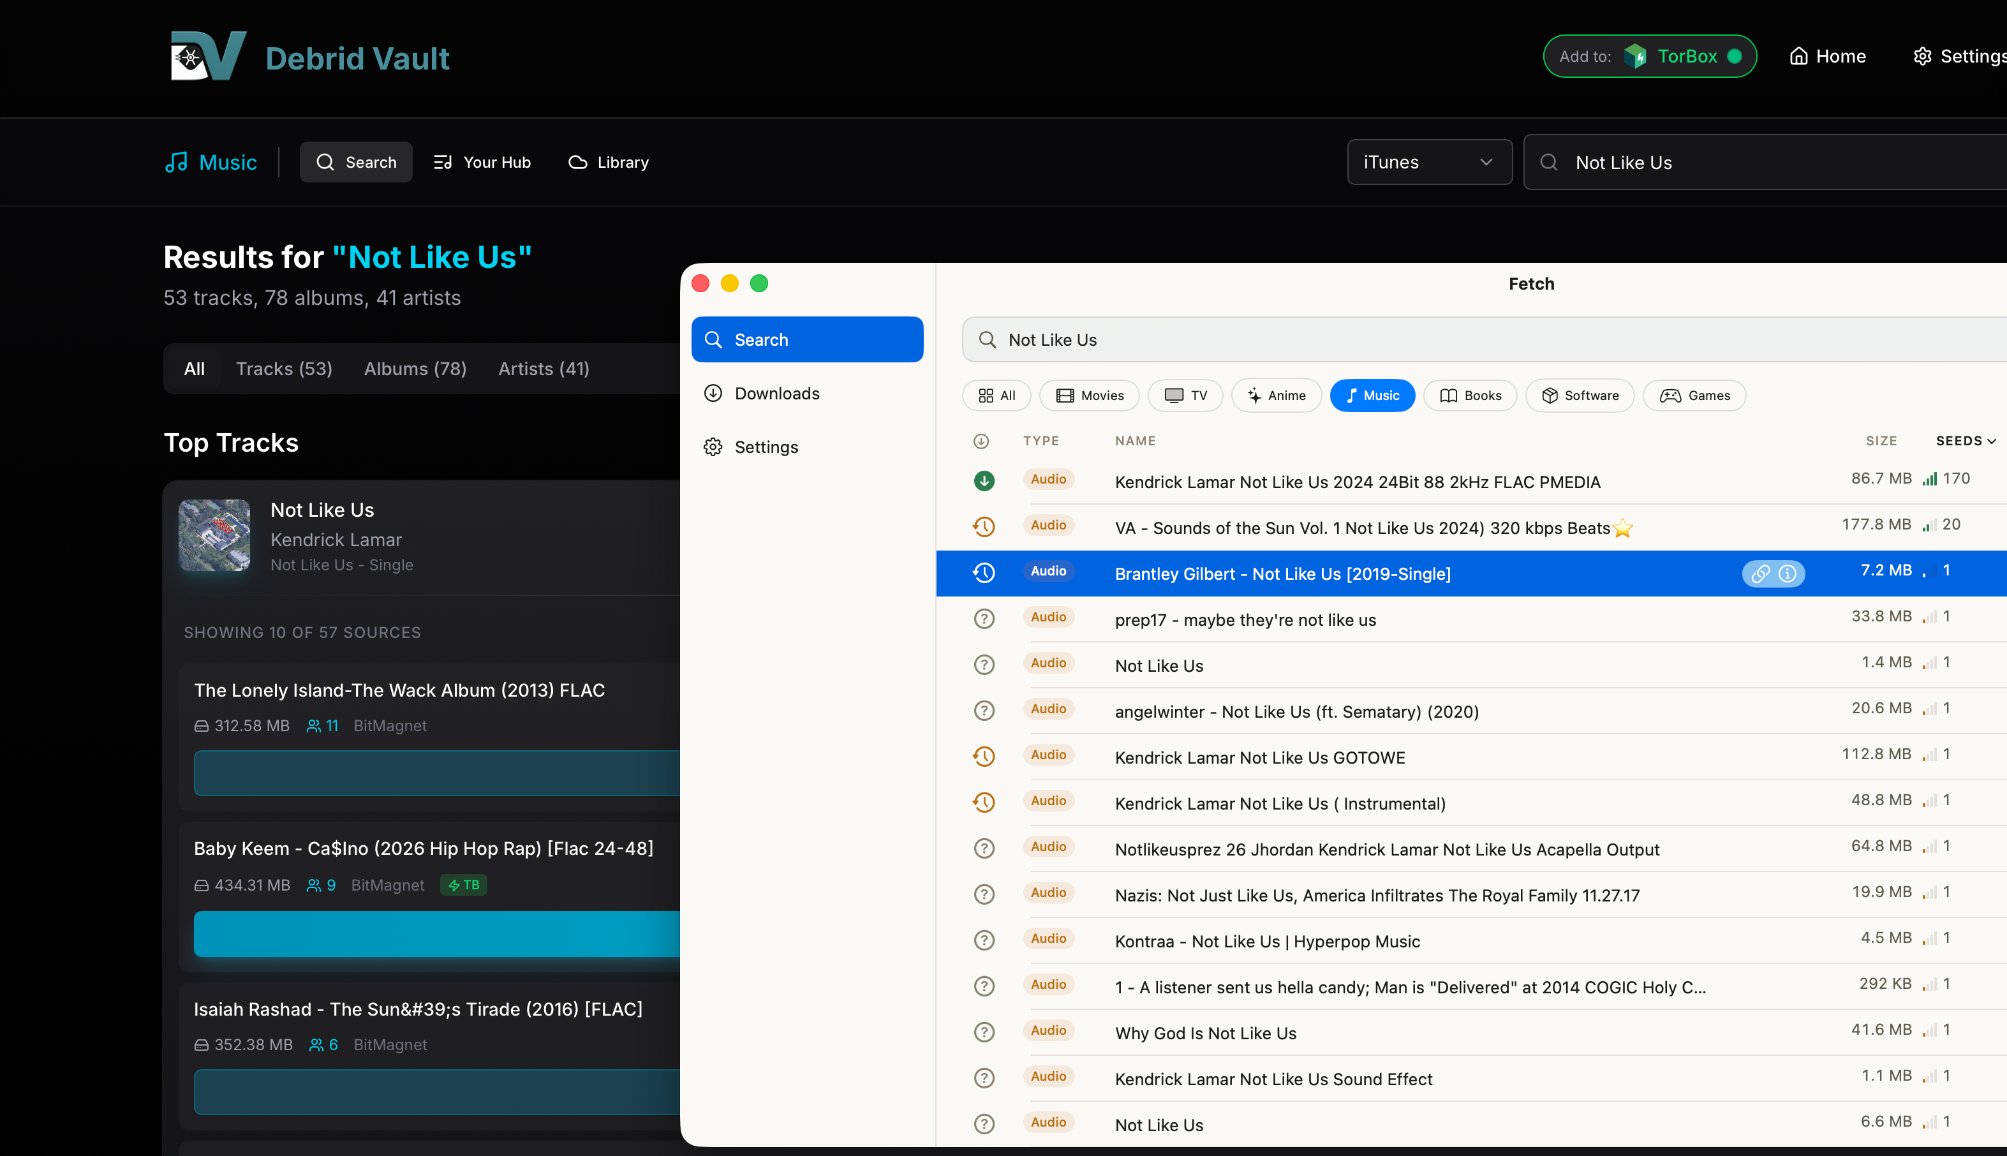Screen dimensions: 2007x1156
Task: Sort Fetch results by Type column
Action: [1041, 441]
